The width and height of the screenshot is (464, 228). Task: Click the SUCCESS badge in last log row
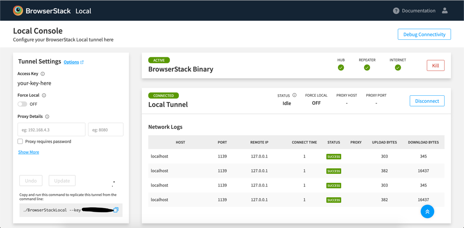[334, 200]
